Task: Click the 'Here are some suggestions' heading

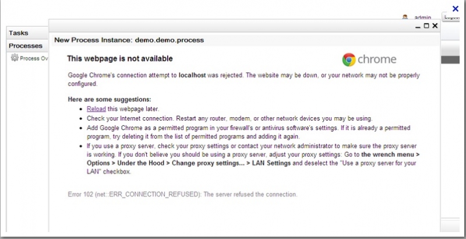Action: click(110, 100)
